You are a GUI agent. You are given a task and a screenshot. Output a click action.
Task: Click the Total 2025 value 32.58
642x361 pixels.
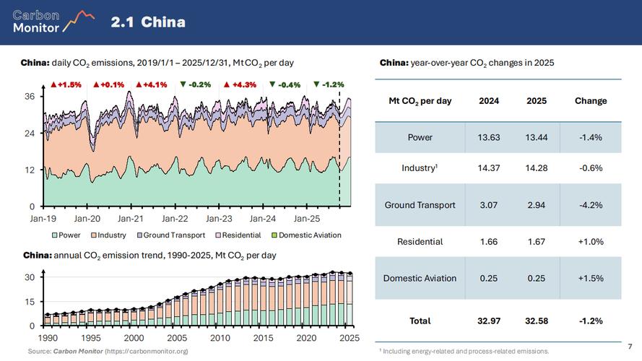[x=536, y=321]
